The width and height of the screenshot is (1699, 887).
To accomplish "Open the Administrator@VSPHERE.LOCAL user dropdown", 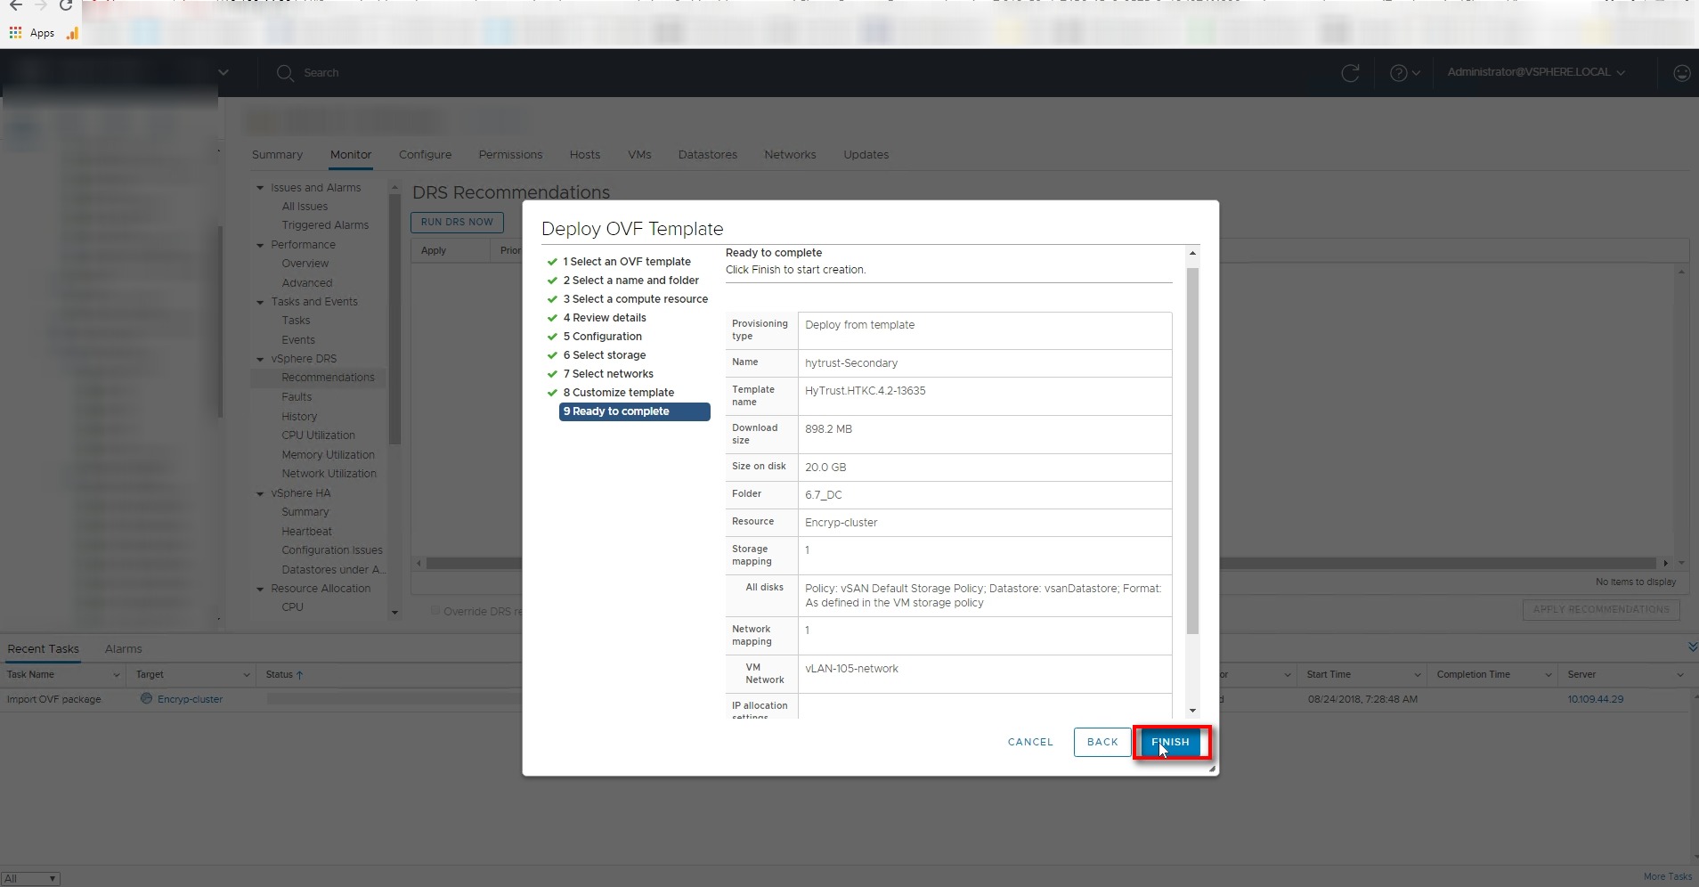I will tap(1535, 72).
